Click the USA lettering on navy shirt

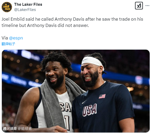click(x=90, y=110)
